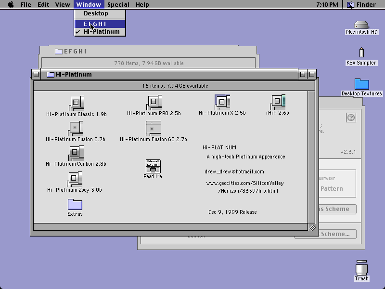This screenshot has width=385, height=289.
Task: Choose E F G H I in Window menu
Action: [x=100, y=24]
